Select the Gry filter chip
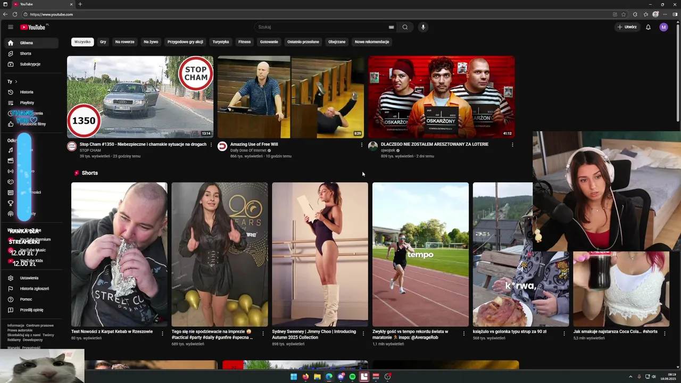Image resolution: width=681 pixels, height=383 pixels. (103, 41)
